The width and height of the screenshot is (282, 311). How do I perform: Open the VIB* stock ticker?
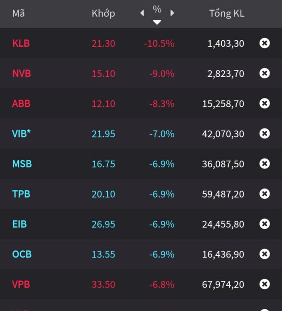tap(21, 134)
